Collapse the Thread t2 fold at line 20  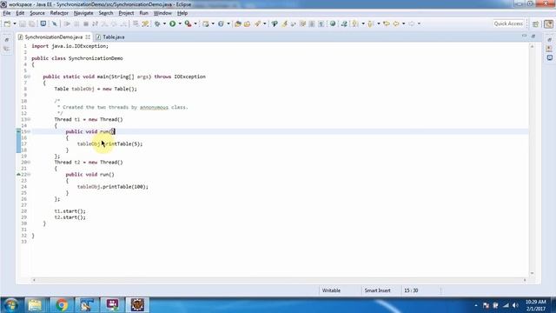[29, 163]
